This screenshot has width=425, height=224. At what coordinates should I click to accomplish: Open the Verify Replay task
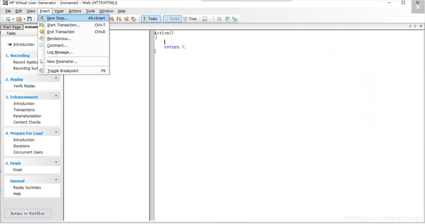(x=24, y=86)
